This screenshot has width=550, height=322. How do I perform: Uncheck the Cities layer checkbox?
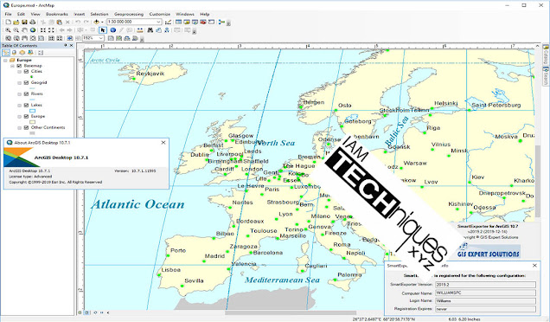point(26,71)
